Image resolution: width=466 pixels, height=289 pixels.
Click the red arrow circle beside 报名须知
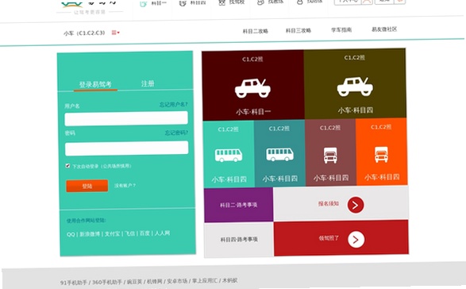click(356, 205)
